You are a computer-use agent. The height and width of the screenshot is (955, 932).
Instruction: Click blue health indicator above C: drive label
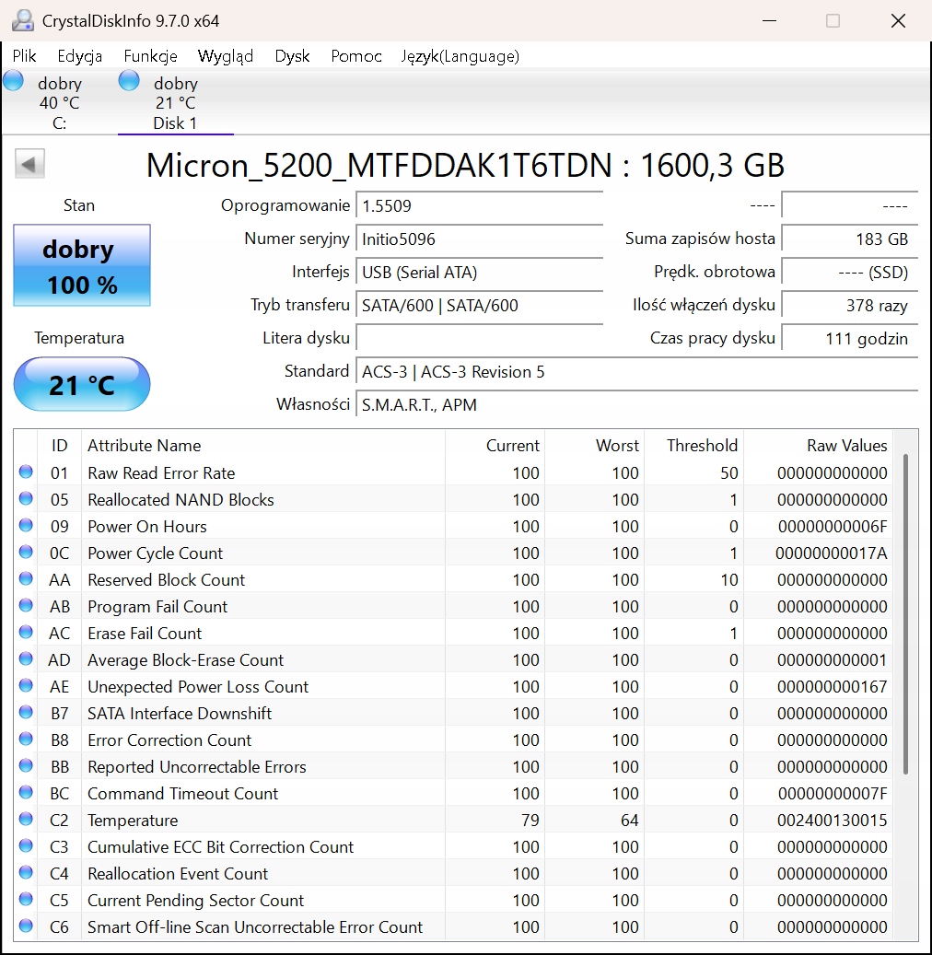pos(13,80)
